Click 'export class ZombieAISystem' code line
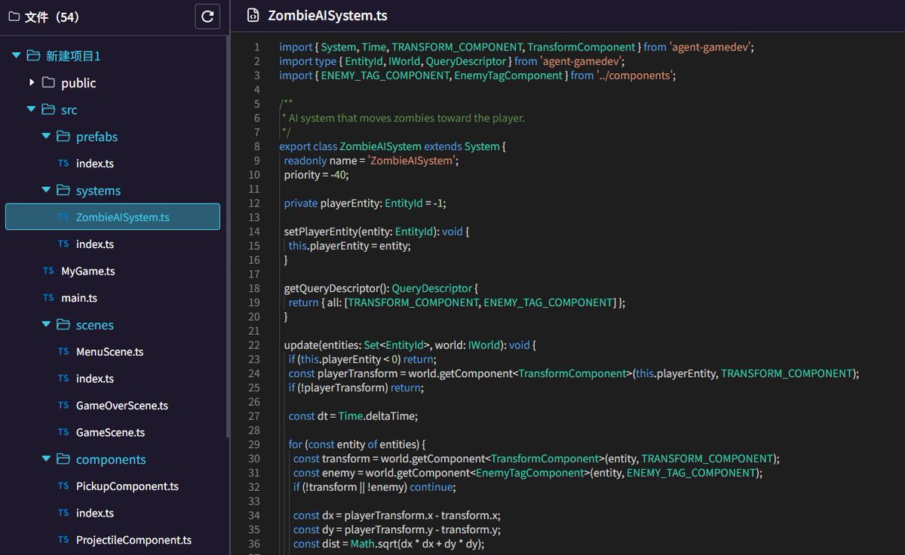 393,146
